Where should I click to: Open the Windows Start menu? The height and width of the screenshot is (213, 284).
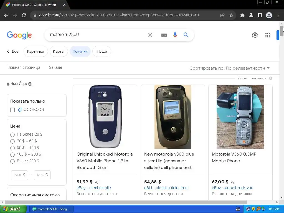pyautogui.click(x=13, y=209)
